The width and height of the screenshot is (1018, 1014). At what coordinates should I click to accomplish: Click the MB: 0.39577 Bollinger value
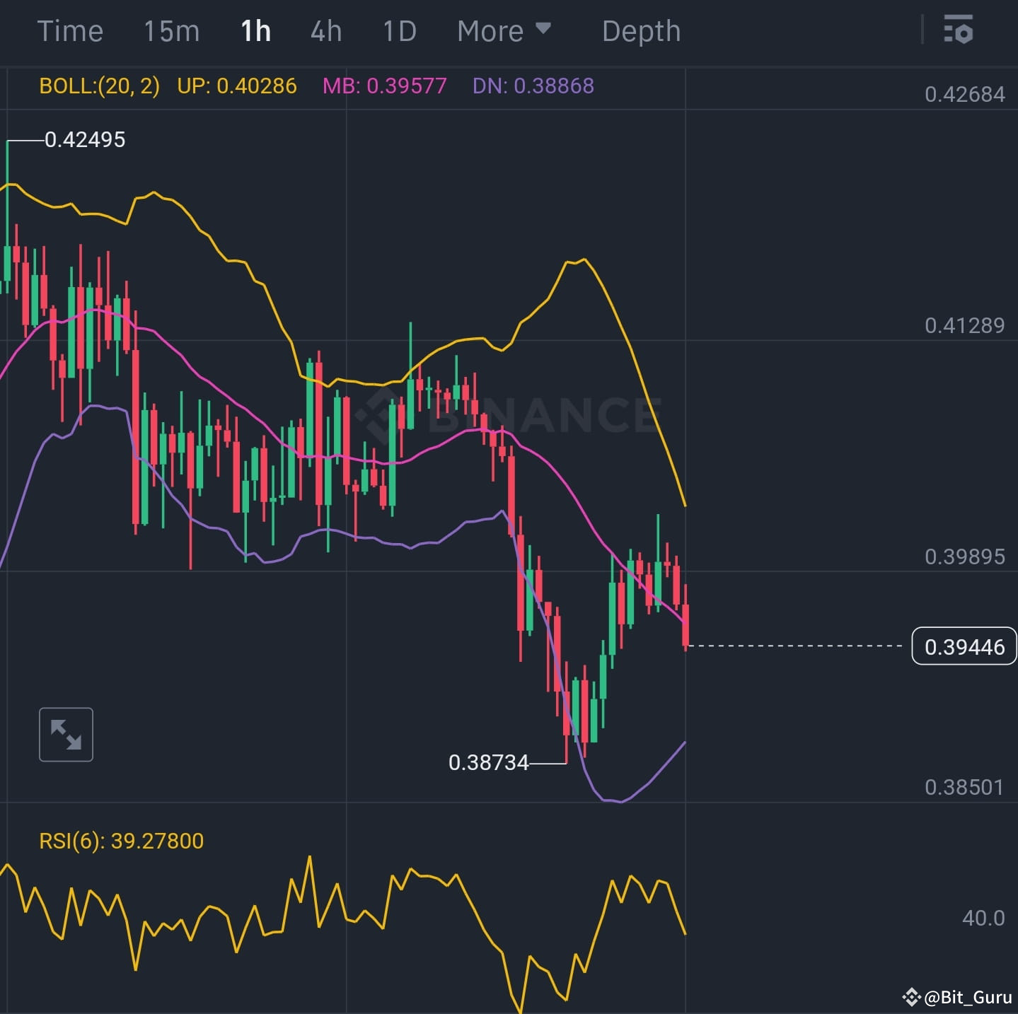coord(383,86)
